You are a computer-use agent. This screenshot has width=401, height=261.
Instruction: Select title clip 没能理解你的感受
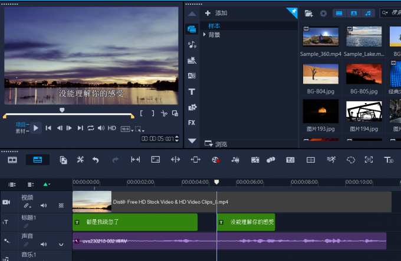246,222
